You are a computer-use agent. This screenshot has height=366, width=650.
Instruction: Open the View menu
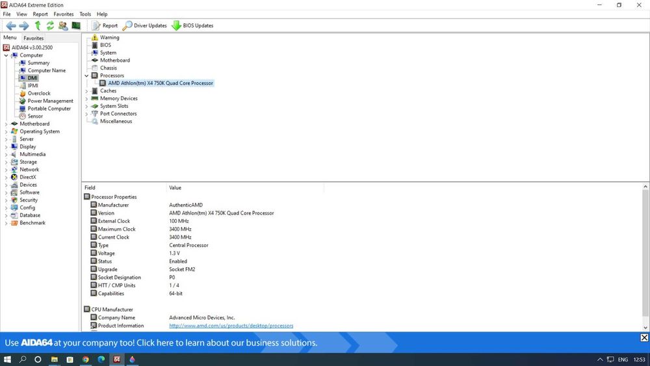(x=21, y=14)
